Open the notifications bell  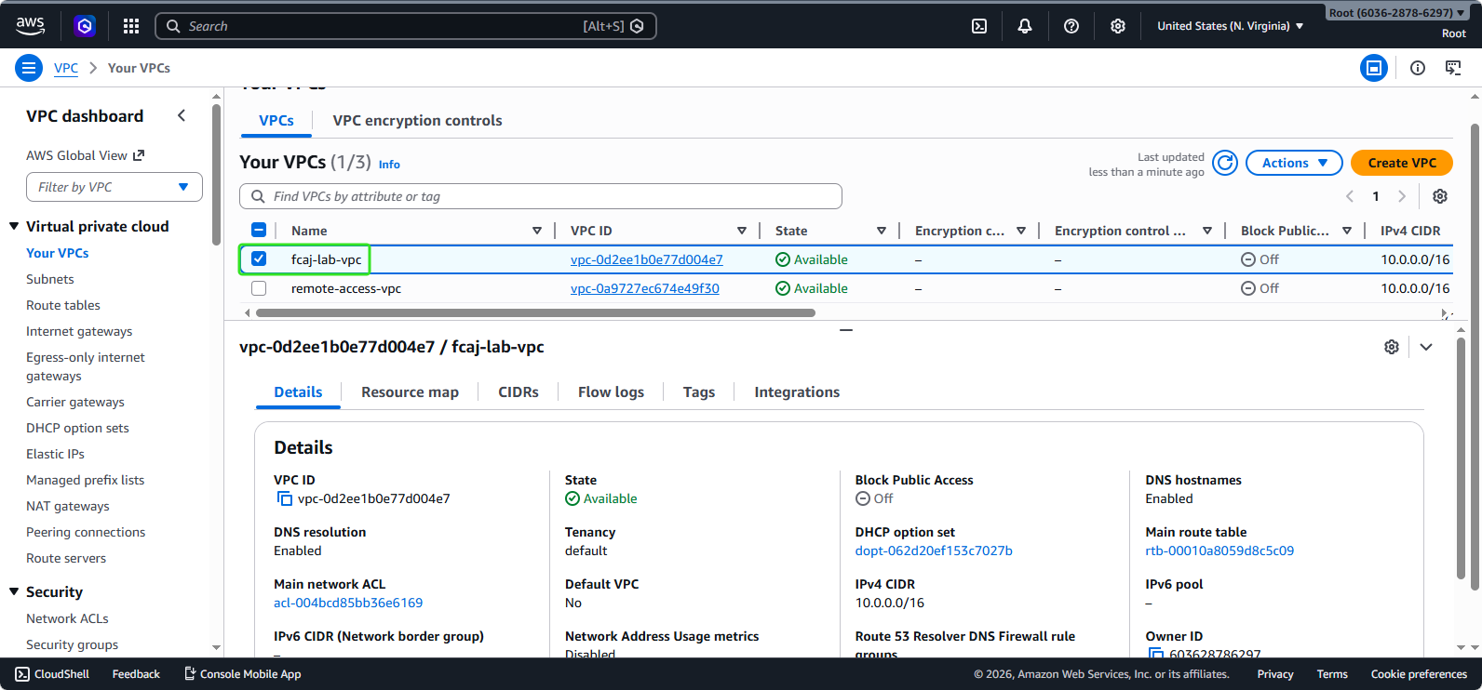click(1025, 26)
